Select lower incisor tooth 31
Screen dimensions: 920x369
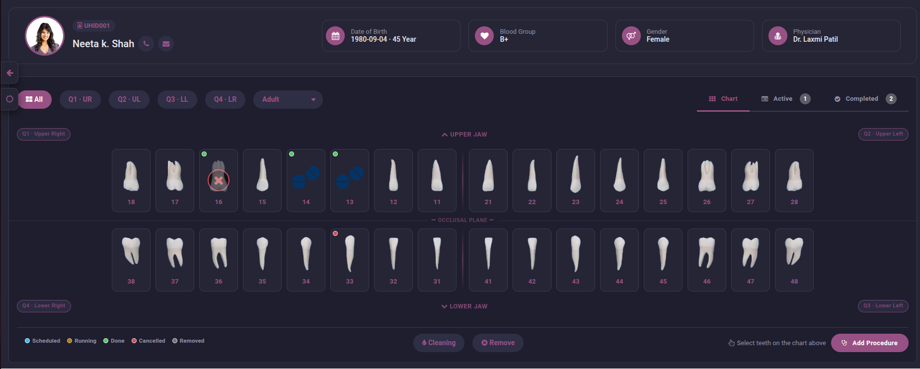(437, 260)
